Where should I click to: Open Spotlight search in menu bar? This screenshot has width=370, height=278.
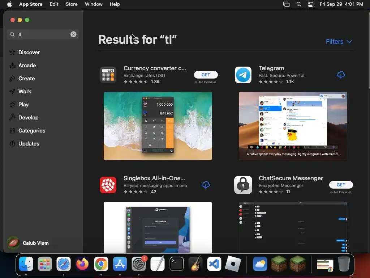point(299,4)
